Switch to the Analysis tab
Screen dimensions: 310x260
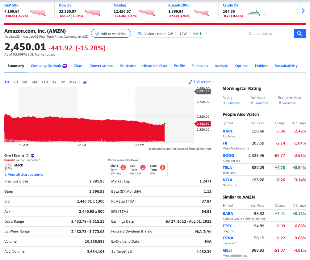221,66
